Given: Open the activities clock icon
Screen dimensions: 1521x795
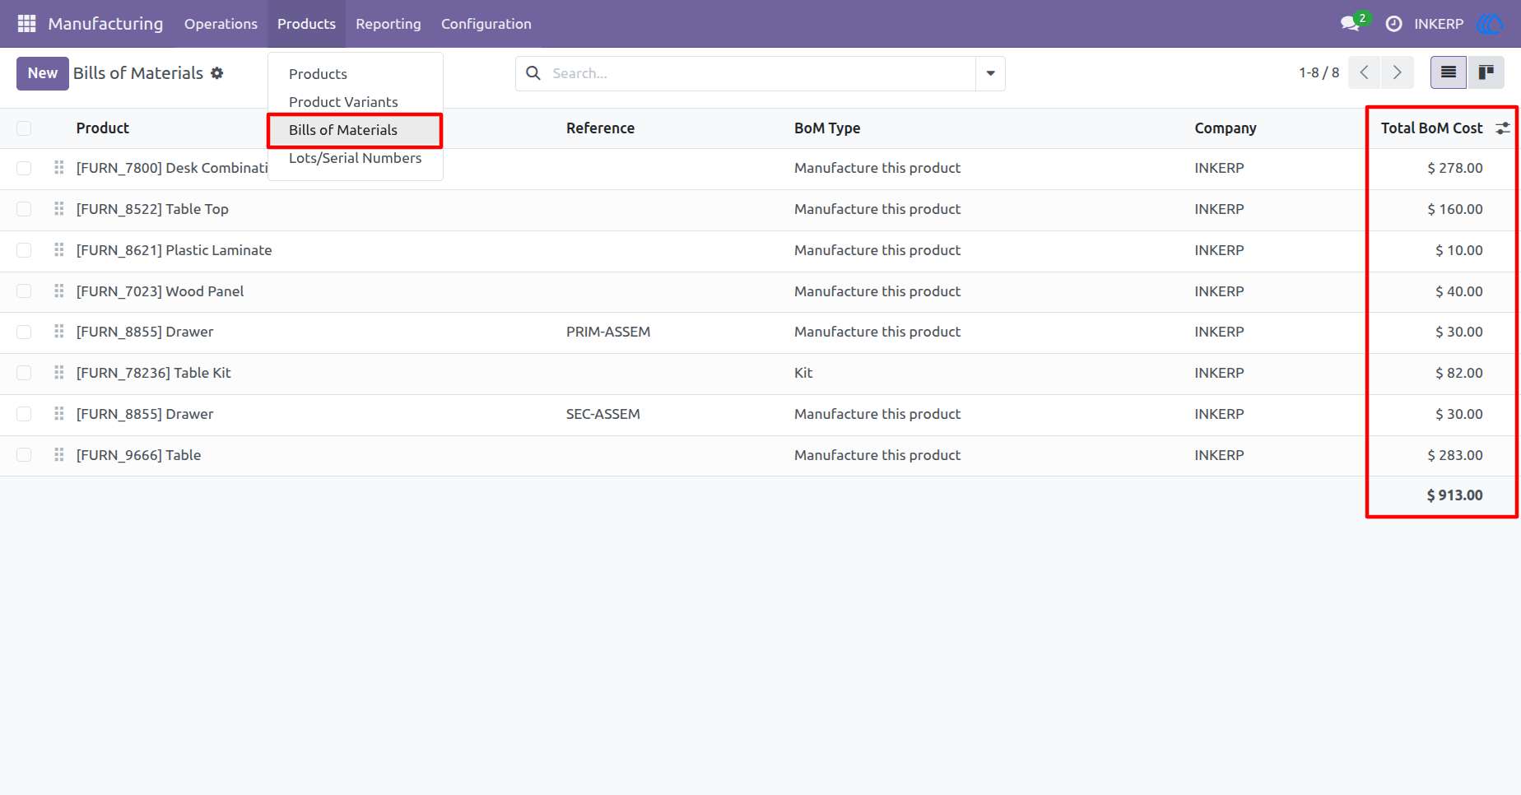Looking at the screenshot, I should pyautogui.click(x=1393, y=24).
